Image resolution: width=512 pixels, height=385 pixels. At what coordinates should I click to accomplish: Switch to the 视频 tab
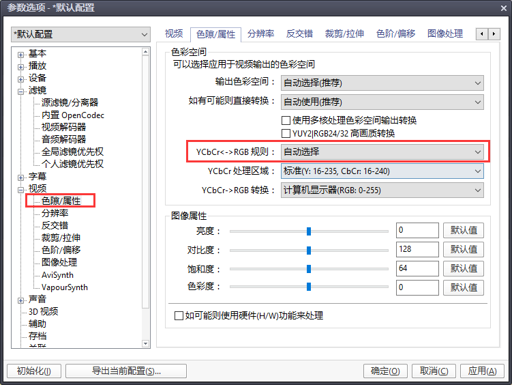click(x=174, y=33)
